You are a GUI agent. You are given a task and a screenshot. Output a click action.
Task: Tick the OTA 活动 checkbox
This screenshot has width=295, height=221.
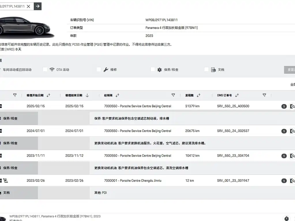tap(45, 69)
